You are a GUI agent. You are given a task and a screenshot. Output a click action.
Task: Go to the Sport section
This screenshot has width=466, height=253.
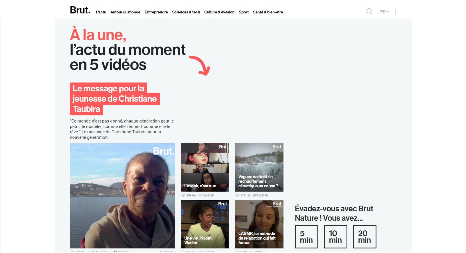(244, 12)
